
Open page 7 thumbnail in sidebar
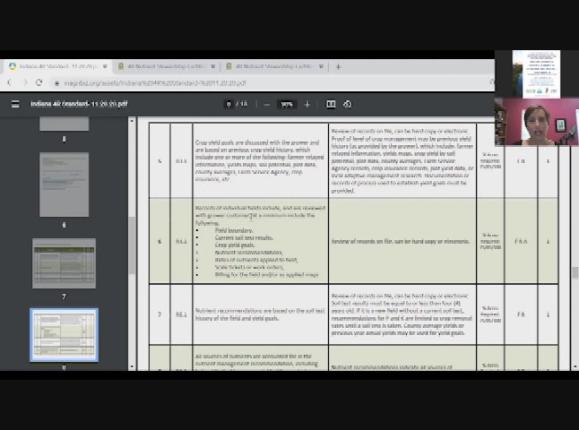pyautogui.click(x=64, y=262)
